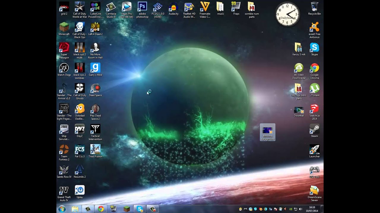
Task: Click the volume icon to adjust sound
Action: (300, 209)
